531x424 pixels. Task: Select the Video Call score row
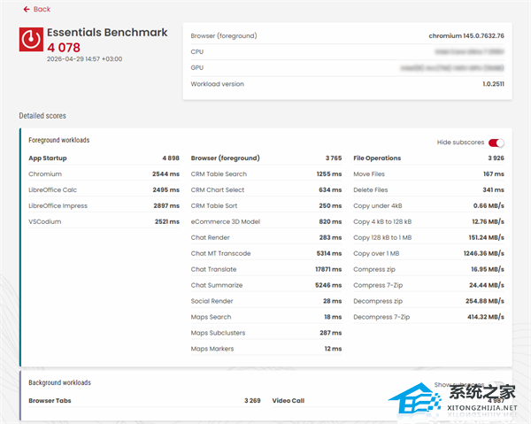(389, 401)
